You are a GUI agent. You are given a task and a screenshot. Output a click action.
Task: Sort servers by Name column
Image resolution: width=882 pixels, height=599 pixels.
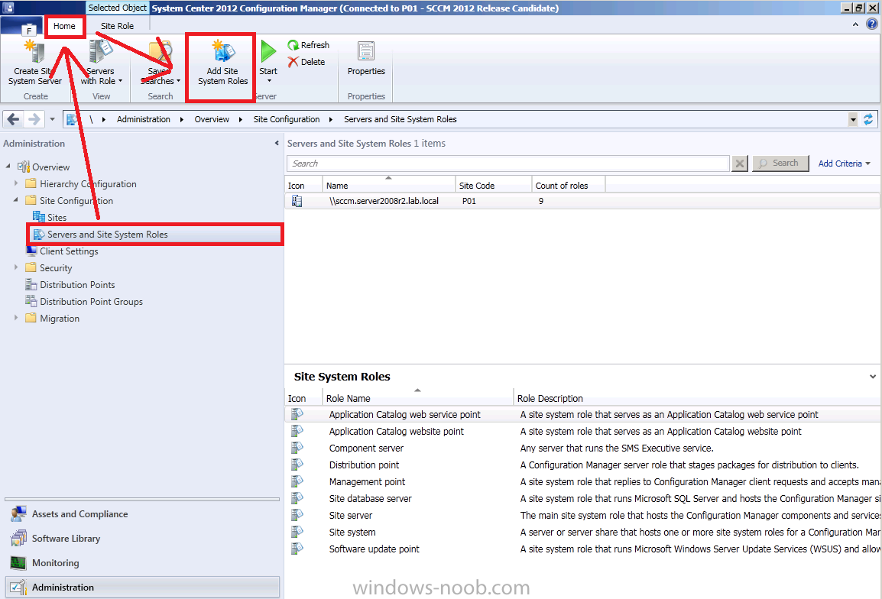[x=389, y=185]
